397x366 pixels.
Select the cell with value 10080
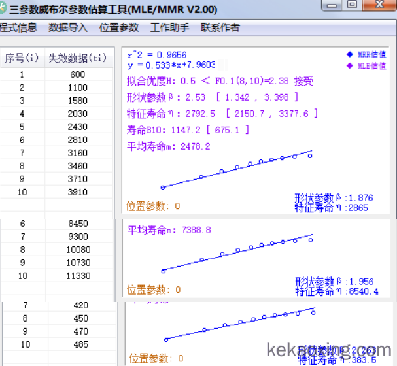[x=78, y=250]
